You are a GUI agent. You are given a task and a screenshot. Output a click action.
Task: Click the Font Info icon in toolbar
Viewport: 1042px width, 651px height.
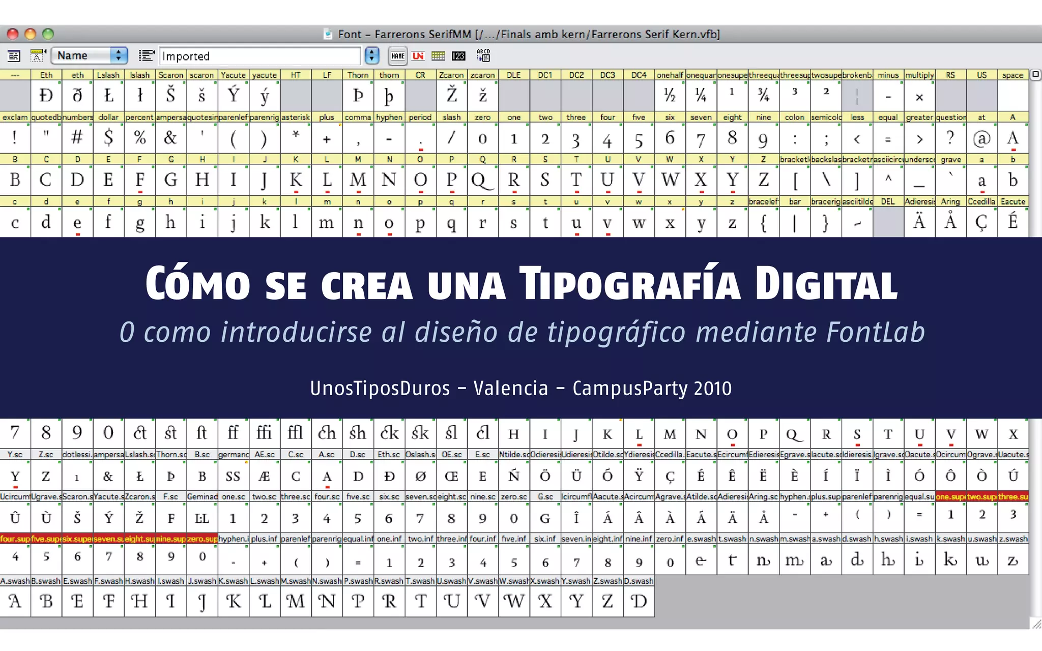click(14, 55)
